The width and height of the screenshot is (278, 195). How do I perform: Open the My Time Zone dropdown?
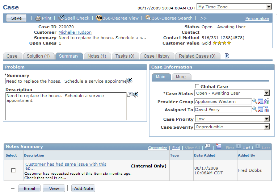pos(269,7)
